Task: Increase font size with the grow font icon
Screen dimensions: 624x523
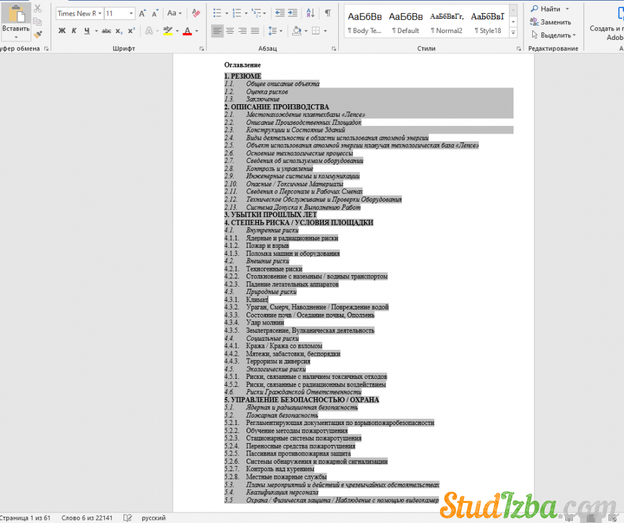Action: click(142, 14)
